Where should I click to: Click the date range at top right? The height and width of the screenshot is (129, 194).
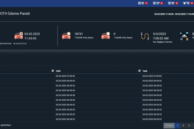[x=174, y=14]
